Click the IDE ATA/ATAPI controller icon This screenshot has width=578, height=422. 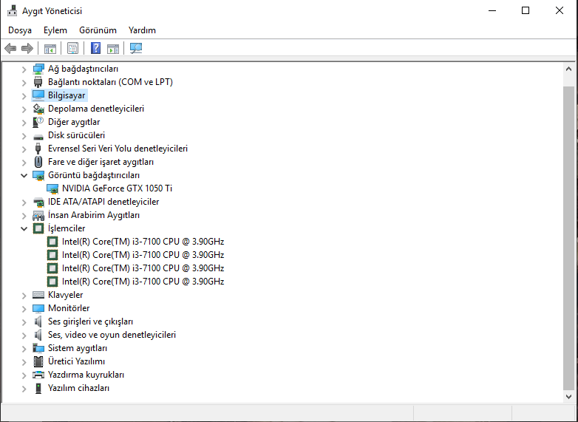(x=38, y=202)
